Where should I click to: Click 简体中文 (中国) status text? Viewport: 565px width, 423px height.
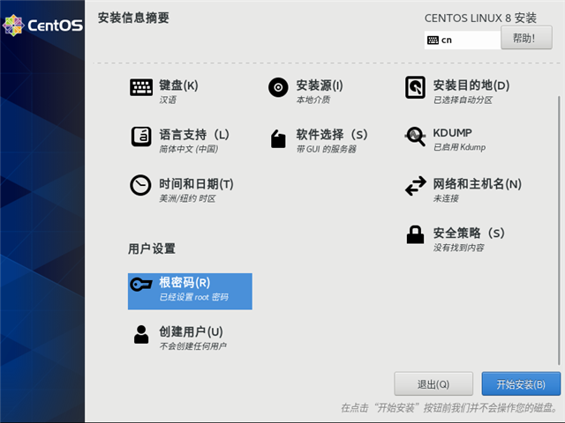pos(189,149)
